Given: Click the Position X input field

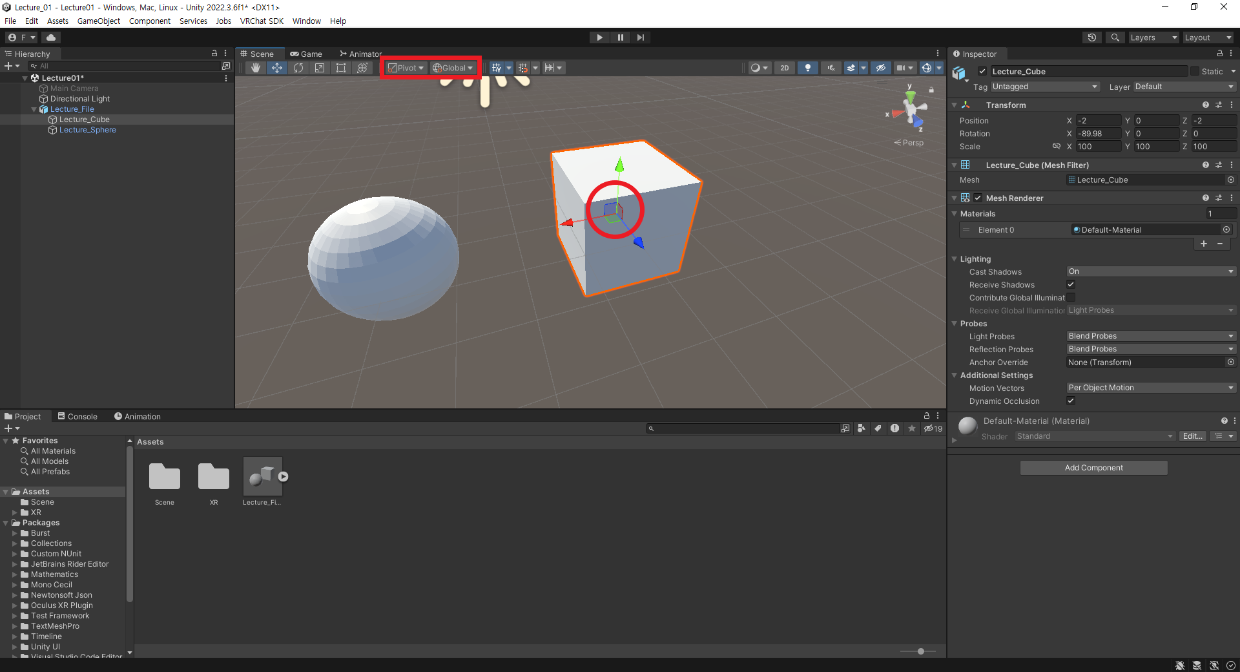Looking at the screenshot, I should 1099,121.
